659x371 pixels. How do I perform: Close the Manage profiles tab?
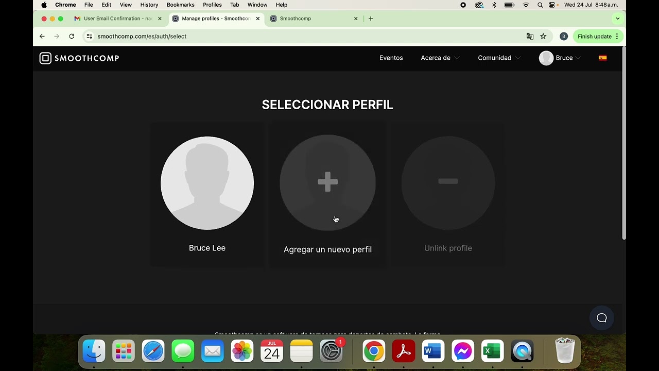[x=257, y=19]
